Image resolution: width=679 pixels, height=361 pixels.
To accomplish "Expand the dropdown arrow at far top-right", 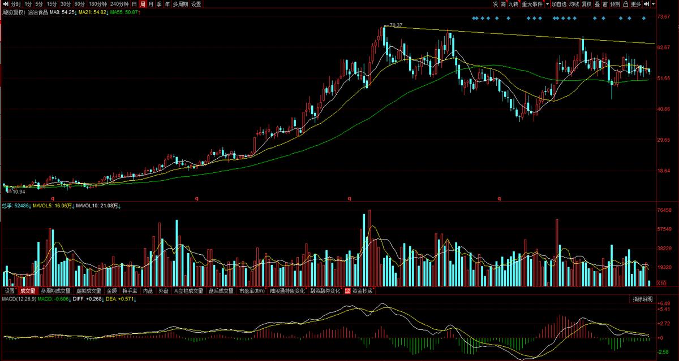I will (x=653, y=4).
